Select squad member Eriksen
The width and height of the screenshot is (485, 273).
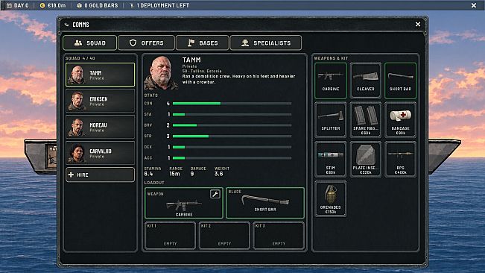[x=101, y=101]
